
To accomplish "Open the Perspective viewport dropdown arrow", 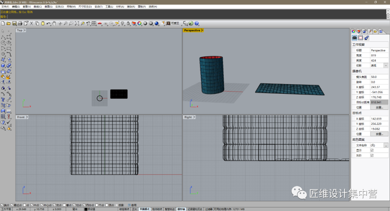I will (x=203, y=30).
